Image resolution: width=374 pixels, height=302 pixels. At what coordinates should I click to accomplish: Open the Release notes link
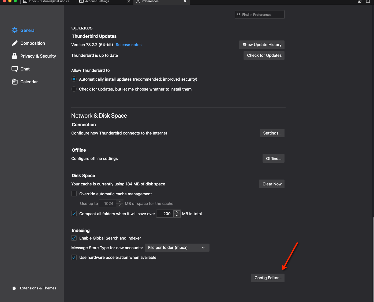[x=129, y=45]
